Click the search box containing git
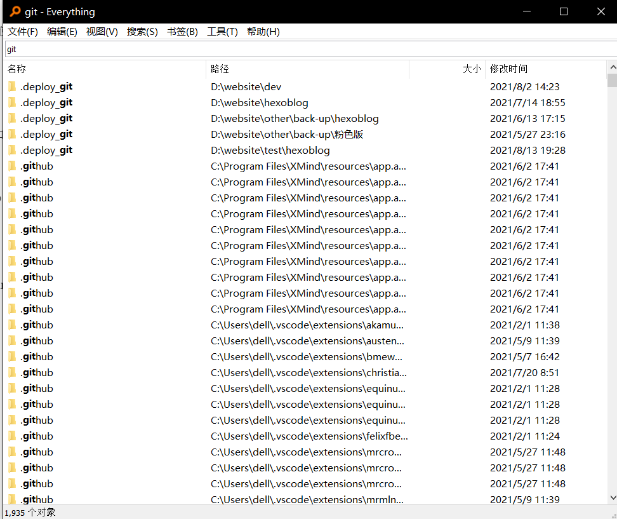Screen dimensions: 617x519 (311, 49)
